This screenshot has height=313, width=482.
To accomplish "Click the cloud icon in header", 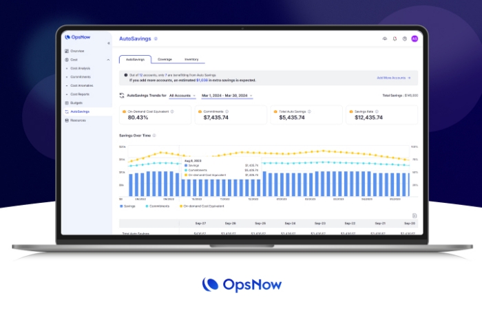I will pos(384,39).
